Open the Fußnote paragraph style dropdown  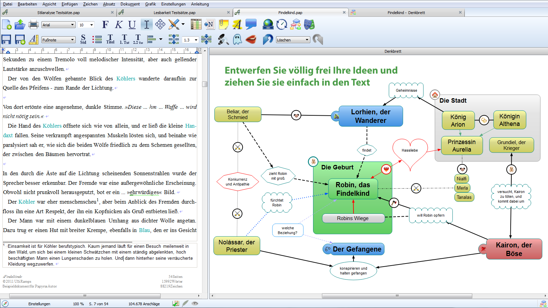pyautogui.click(x=58, y=40)
